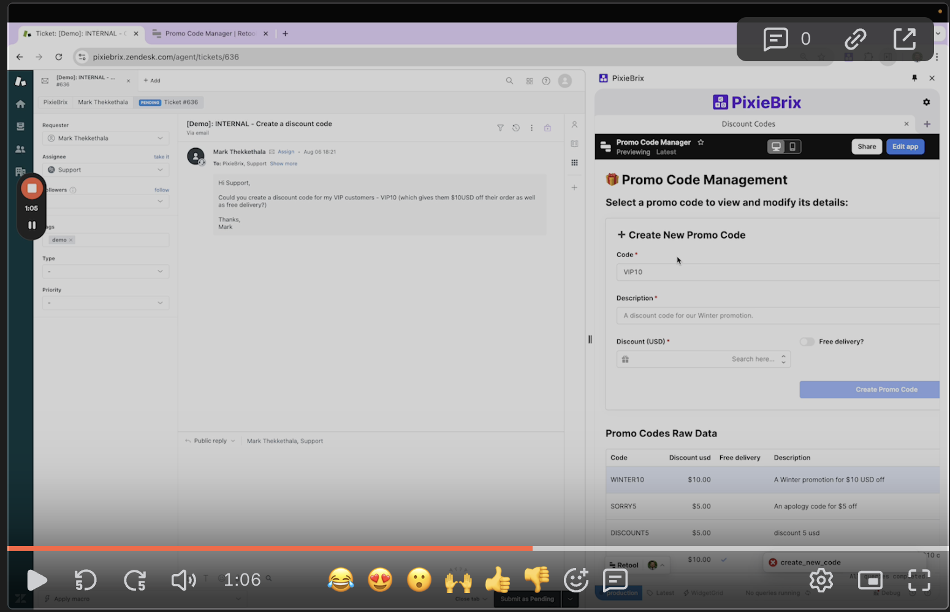Screen dimensions: 950x612
Task: Search in Zendesk with magnifier icon
Action: [509, 81]
